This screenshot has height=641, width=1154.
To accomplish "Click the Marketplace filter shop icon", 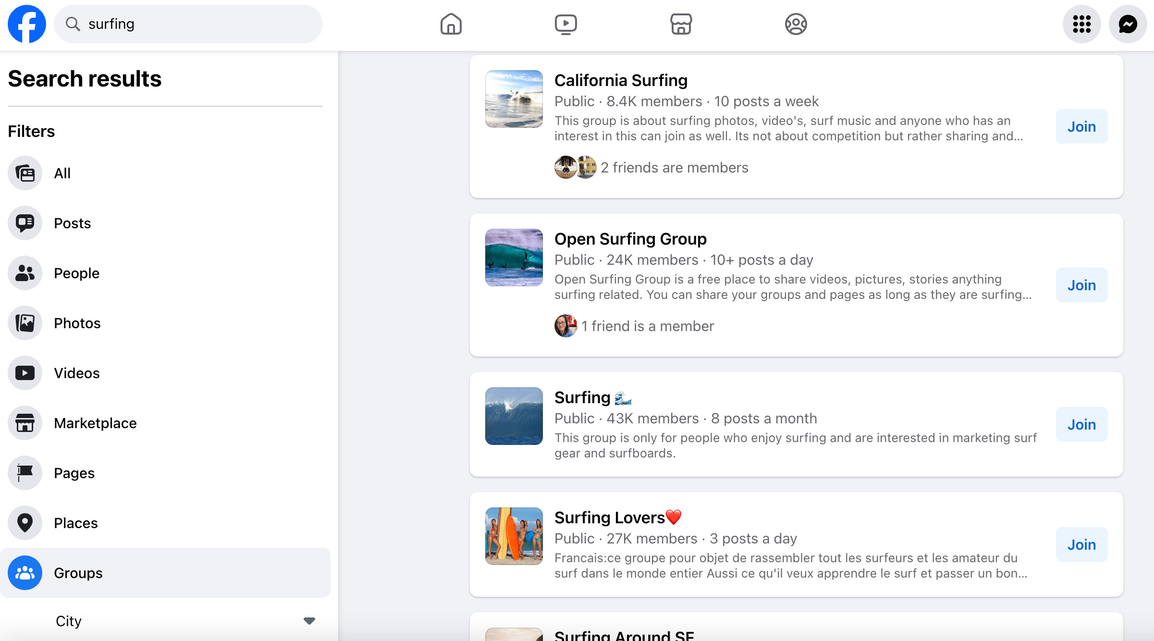I will pos(25,423).
